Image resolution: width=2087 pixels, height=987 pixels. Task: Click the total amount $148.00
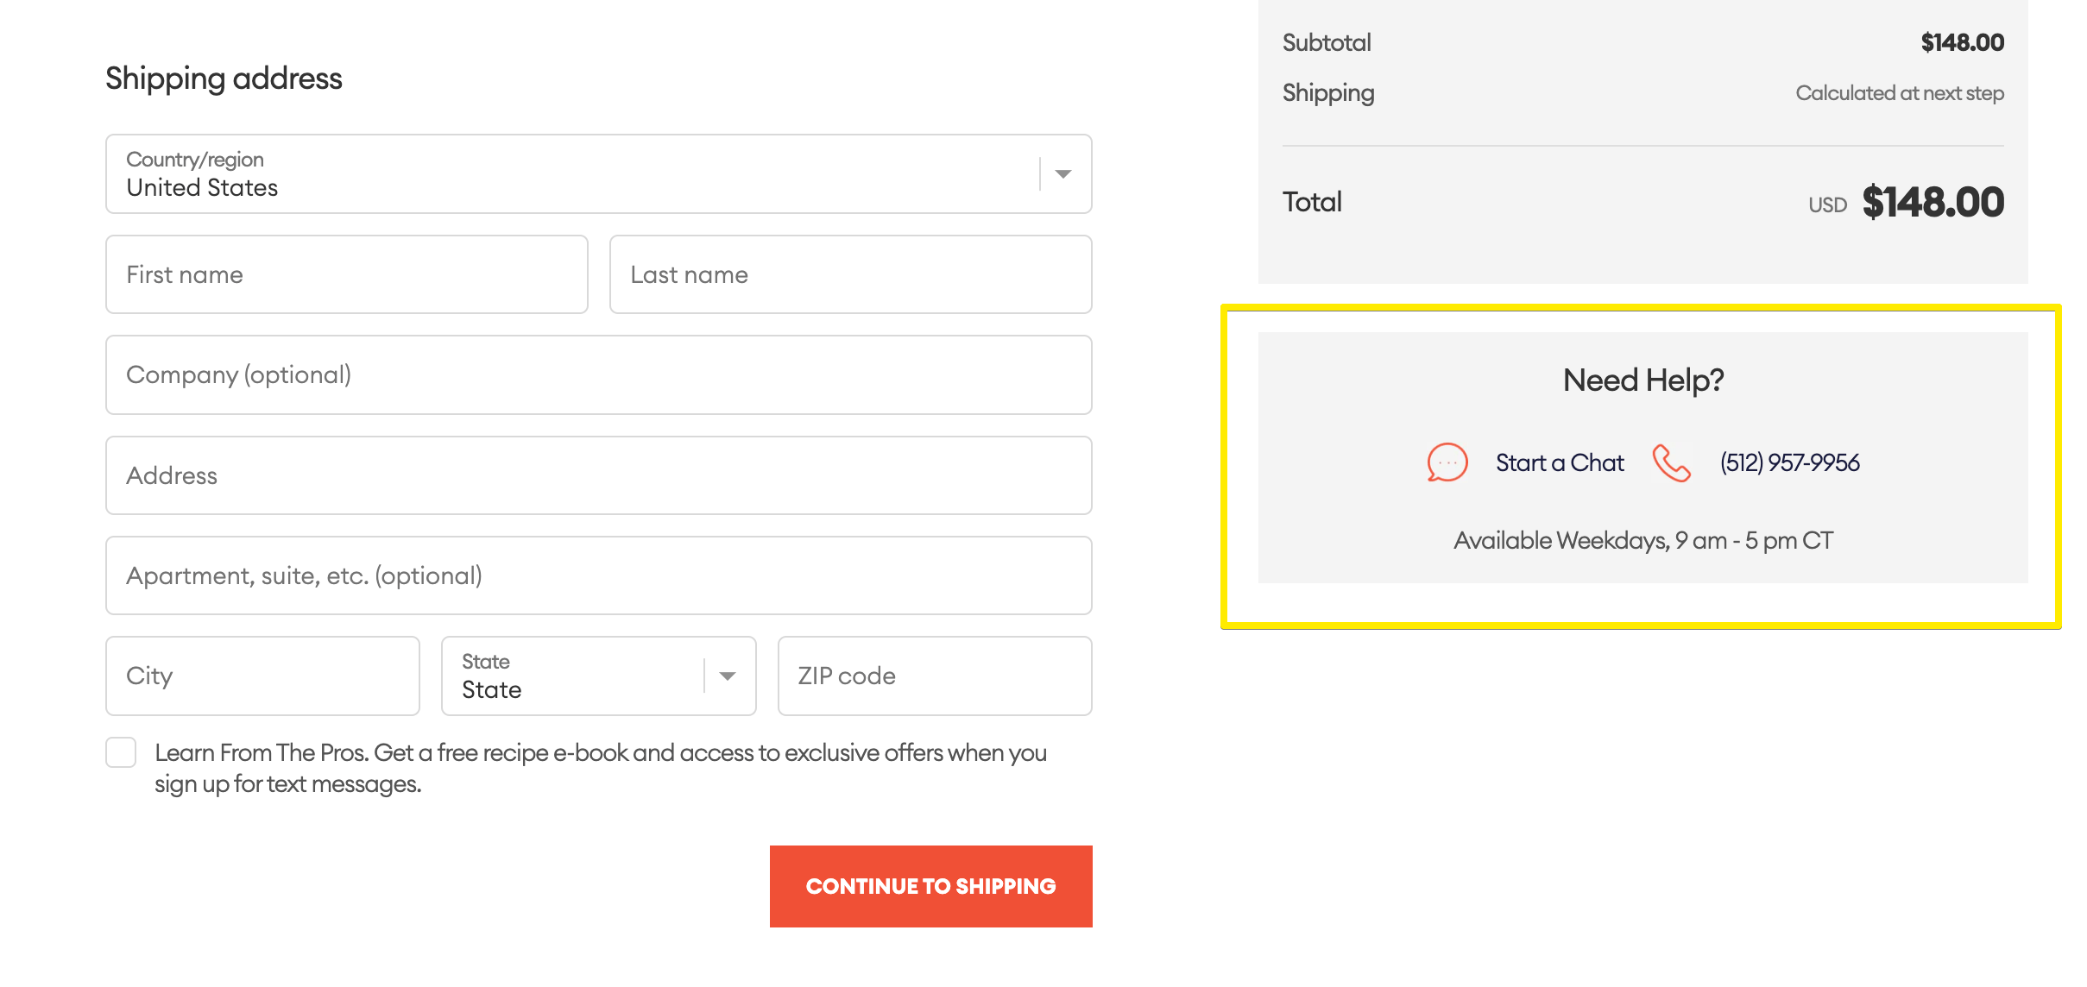coord(1933,203)
